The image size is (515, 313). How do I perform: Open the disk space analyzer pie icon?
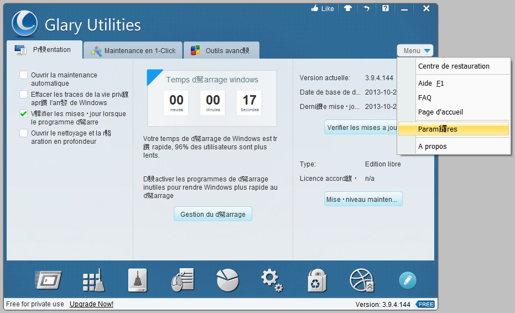[227, 280]
